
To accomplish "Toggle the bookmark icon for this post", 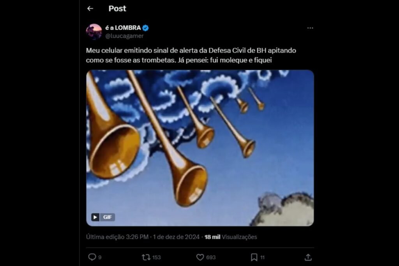I will coord(254,257).
